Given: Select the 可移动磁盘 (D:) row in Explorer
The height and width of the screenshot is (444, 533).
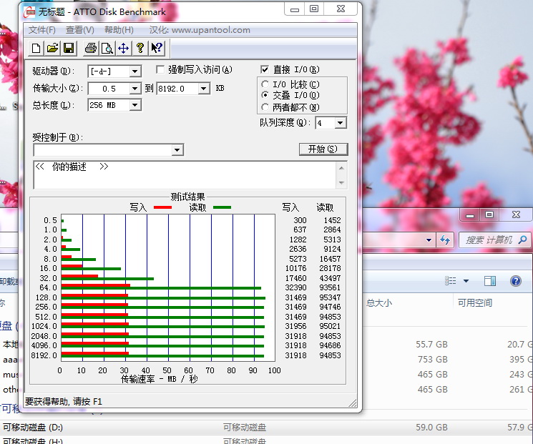Looking at the screenshot, I should tap(266, 428).
